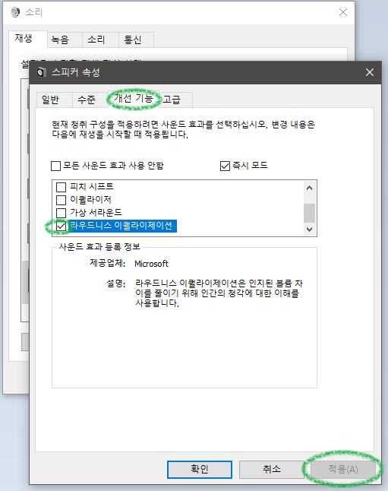Screen dimensions: 388x491
Task: Check the 가상 서라운드 option
Action: pyautogui.click(x=61, y=213)
